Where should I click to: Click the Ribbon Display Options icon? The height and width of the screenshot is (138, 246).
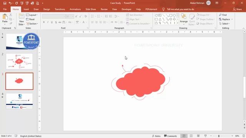pyautogui.click(x=217, y=3)
